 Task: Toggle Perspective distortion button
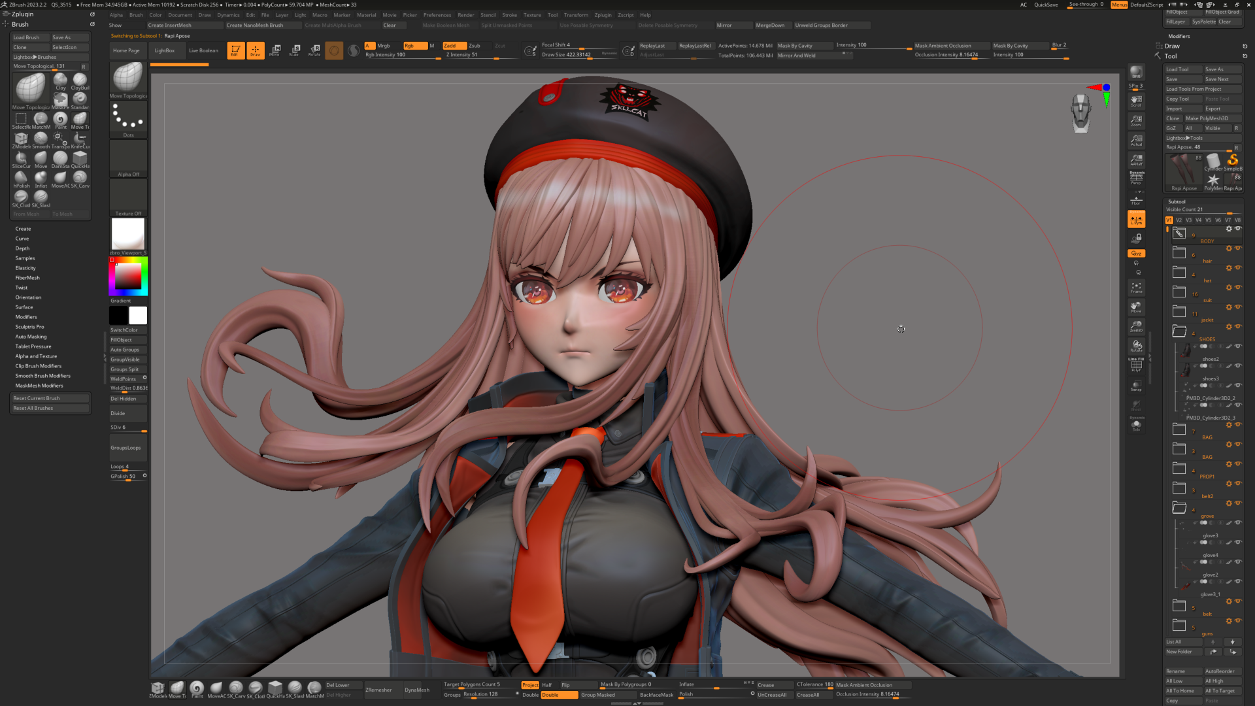1136,178
